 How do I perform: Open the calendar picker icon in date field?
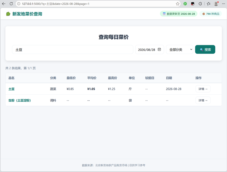pyautogui.click(x=159, y=49)
